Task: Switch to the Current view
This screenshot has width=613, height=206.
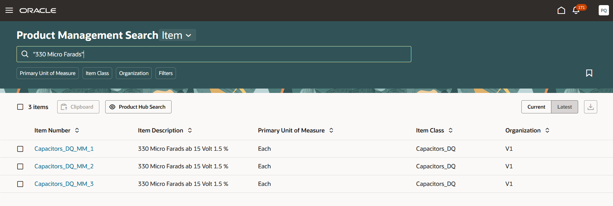Action: pos(536,107)
